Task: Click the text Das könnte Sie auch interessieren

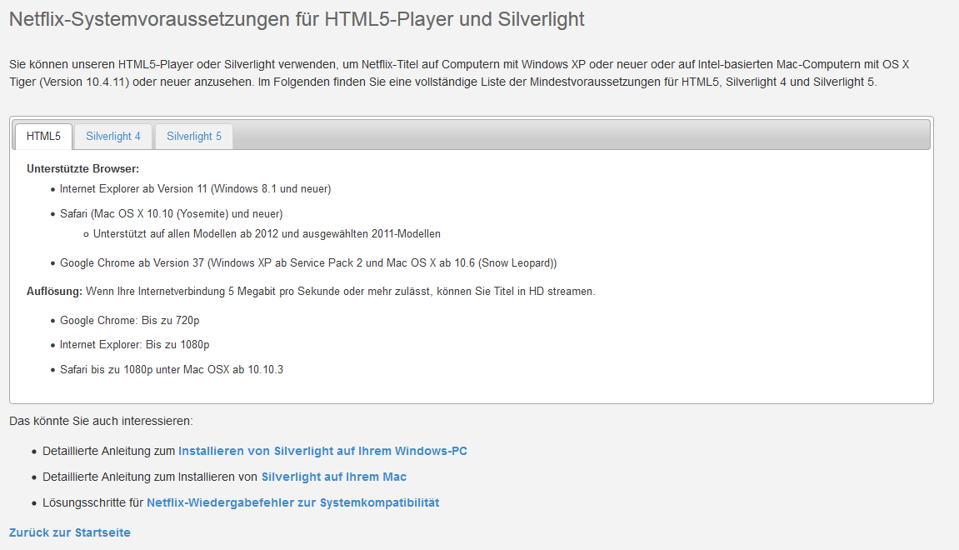Action: (101, 421)
